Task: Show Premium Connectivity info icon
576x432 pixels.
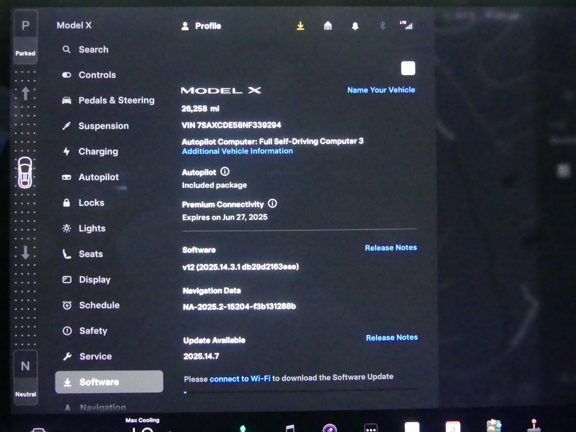Action: (272, 204)
